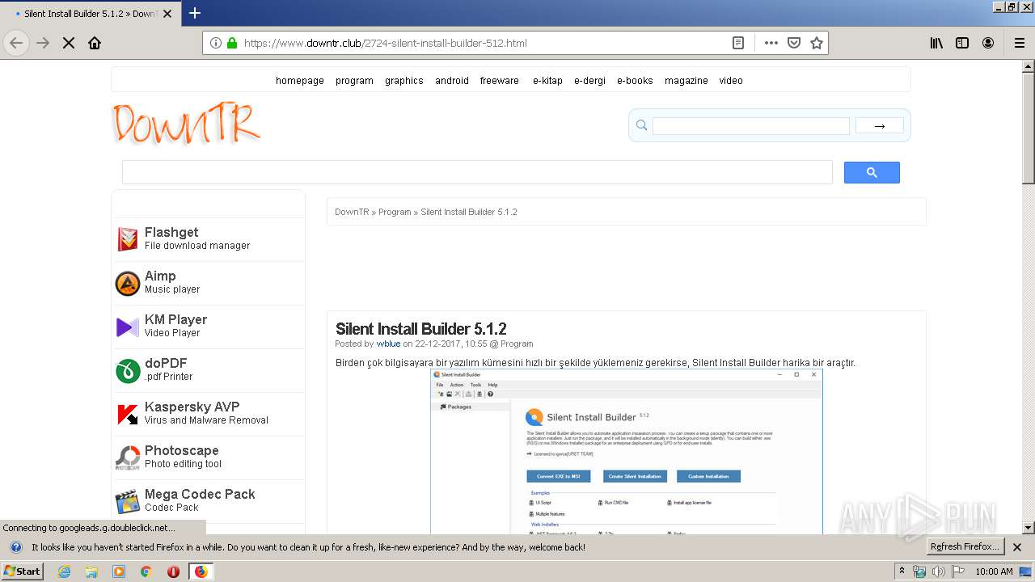Focus the wide Google custom search box
This screenshot has width=1035, height=582.
[x=477, y=172]
